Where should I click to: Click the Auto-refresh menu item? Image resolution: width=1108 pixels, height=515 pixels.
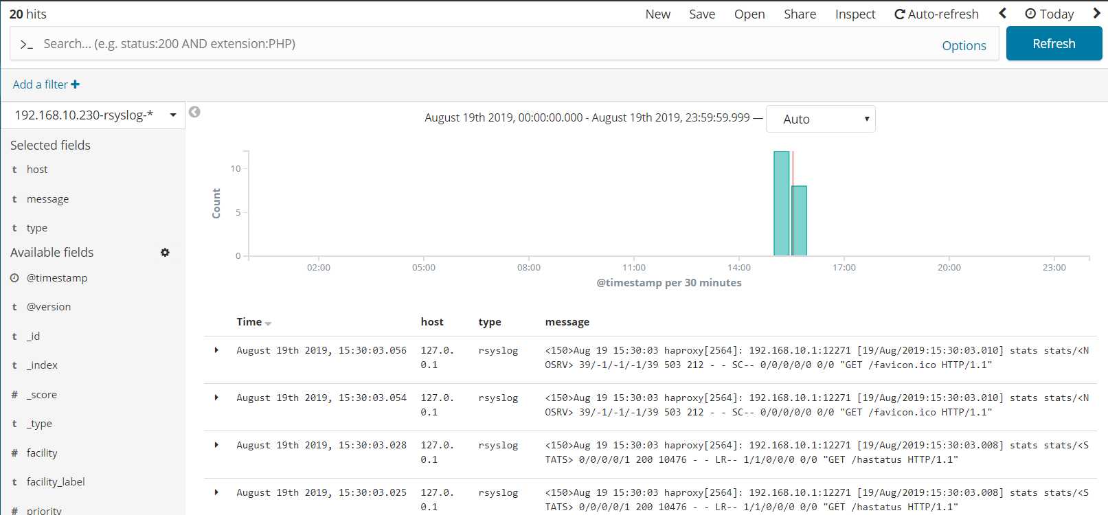936,14
